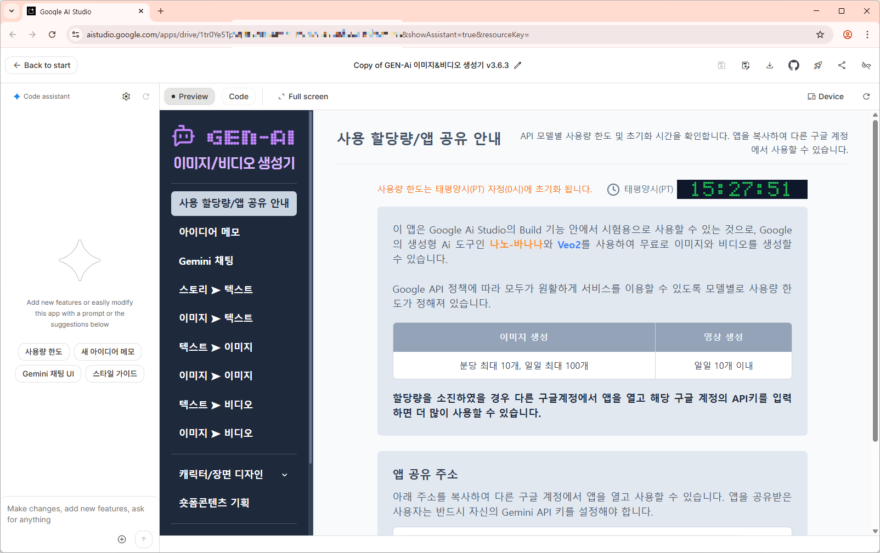Viewport: 880px width, 553px height.
Task: Click the 나노-바나나 highlighted text
Action: pyautogui.click(x=516, y=244)
